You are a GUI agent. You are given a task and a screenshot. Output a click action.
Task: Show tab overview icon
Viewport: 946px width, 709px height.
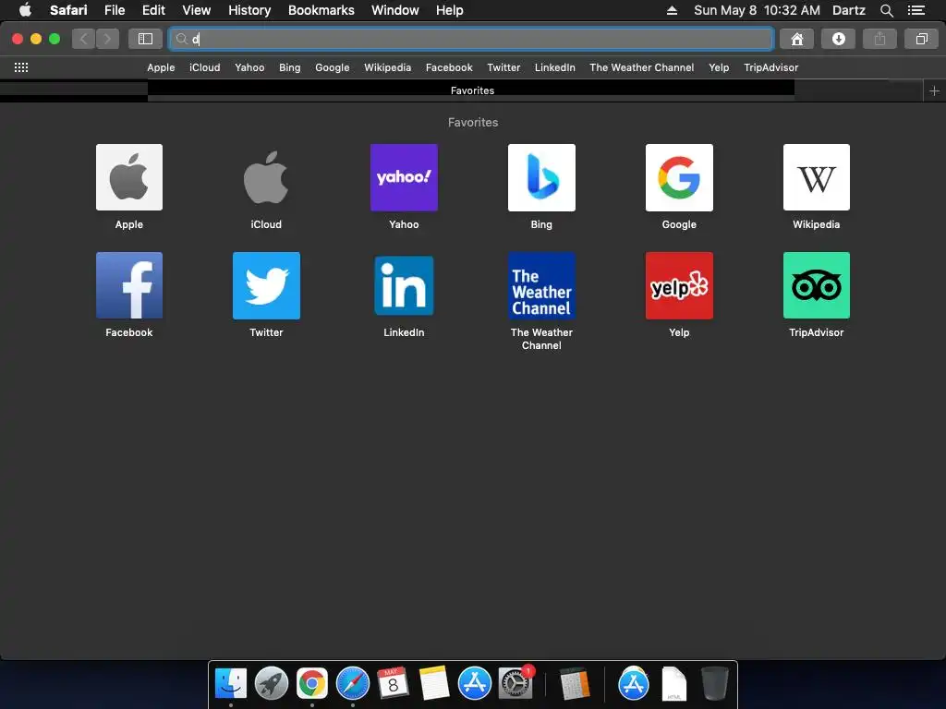[921, 39]
